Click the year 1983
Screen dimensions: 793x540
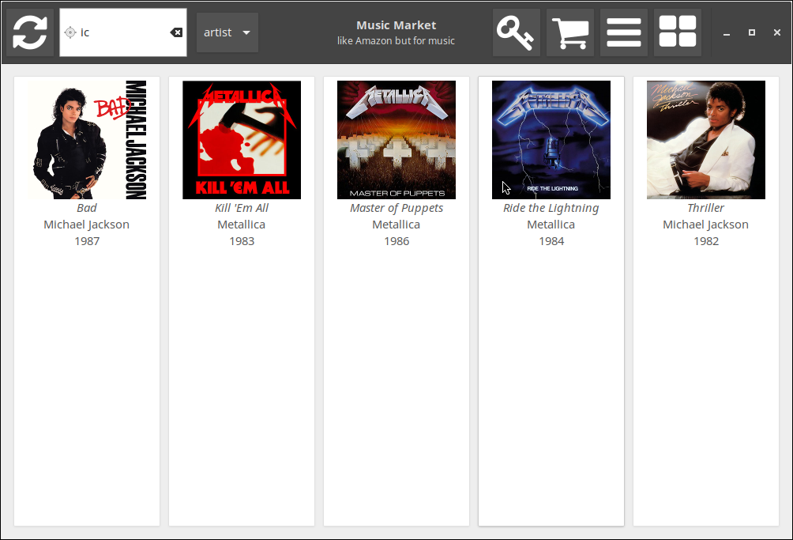click(242, 241)
